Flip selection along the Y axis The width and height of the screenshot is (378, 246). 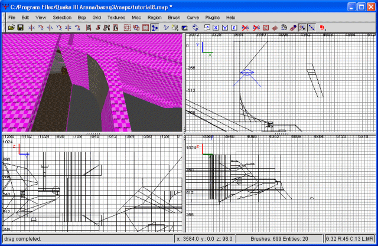point(50,28)
